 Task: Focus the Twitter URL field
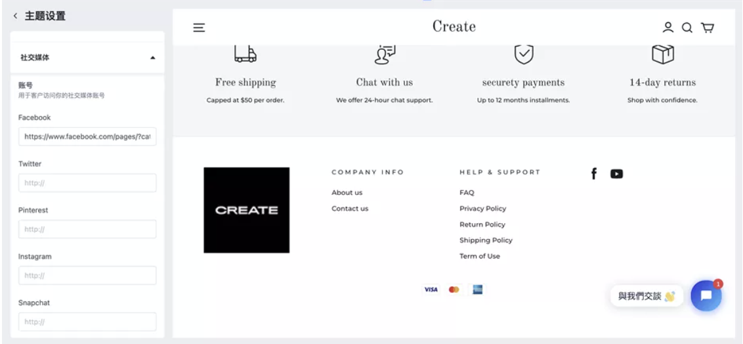87,183
